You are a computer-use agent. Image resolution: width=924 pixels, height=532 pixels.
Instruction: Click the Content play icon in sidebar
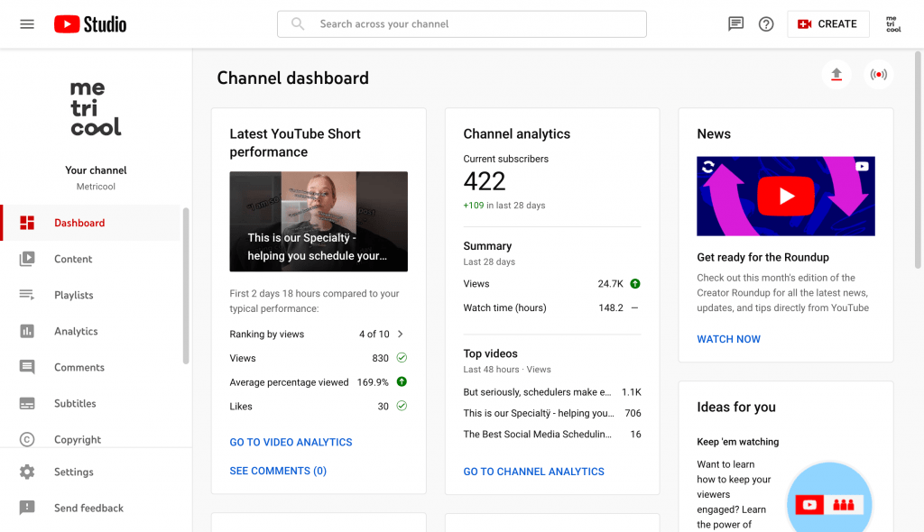tap(27, 259)
